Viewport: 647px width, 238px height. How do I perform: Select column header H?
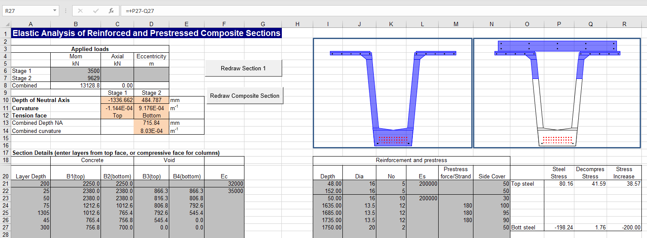(x=297, y=24)
